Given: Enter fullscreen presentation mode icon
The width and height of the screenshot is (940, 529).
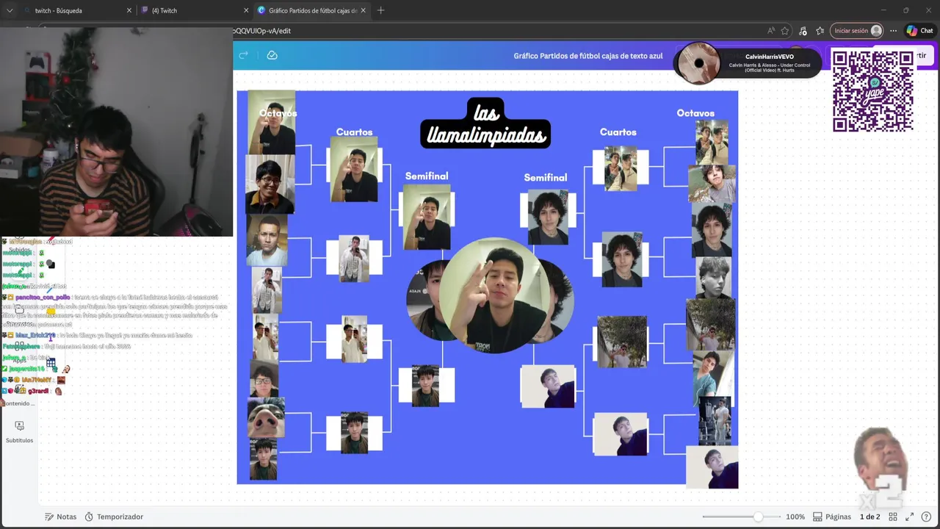Looking at the screenshot, I should point(909,517).
